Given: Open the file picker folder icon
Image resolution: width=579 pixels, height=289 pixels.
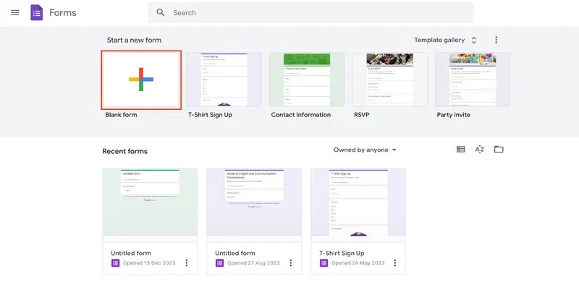Looking at the screenshot, I should (x=499, y=150).
